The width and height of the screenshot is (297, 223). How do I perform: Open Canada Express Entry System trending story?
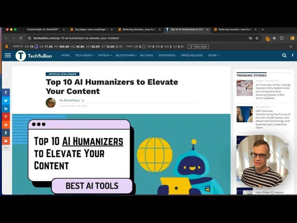tap(273, 92)
